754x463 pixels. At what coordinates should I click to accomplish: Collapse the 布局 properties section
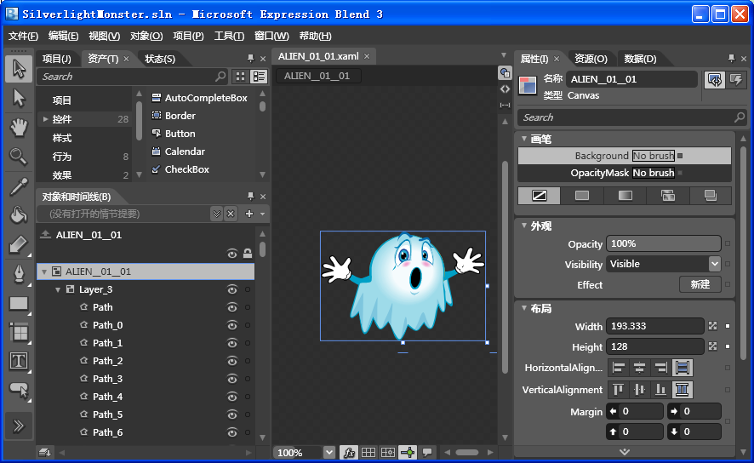point(524,308)
